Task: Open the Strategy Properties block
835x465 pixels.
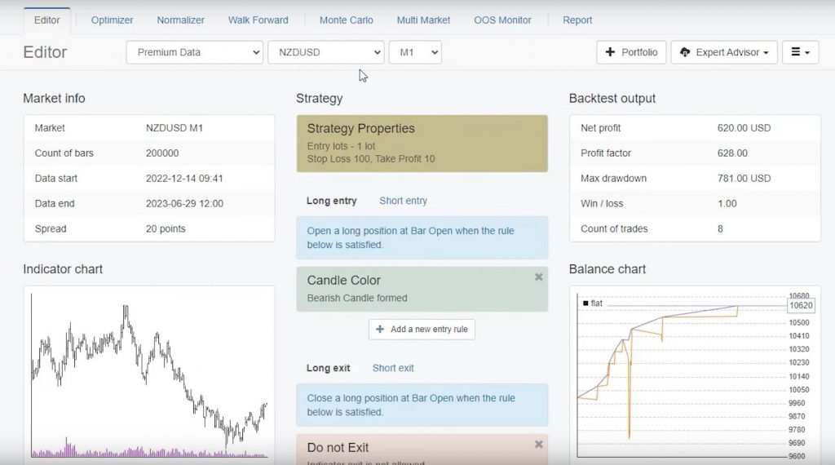Action: coord(422,143)
